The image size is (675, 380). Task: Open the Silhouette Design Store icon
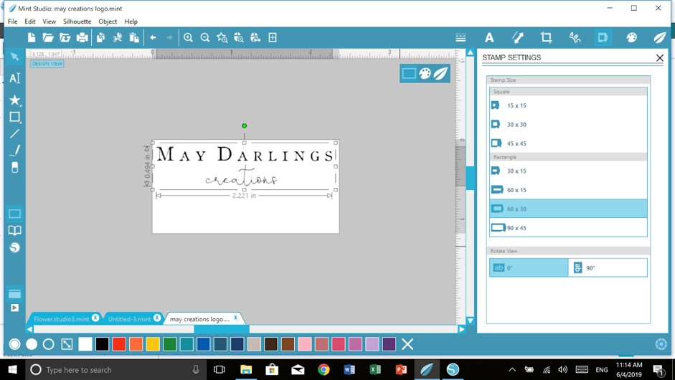14,247
